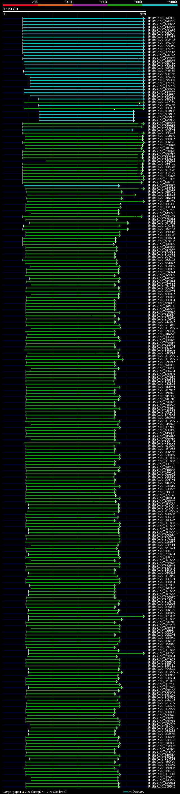Open hit UniRef100_A7PCA2

161,21
